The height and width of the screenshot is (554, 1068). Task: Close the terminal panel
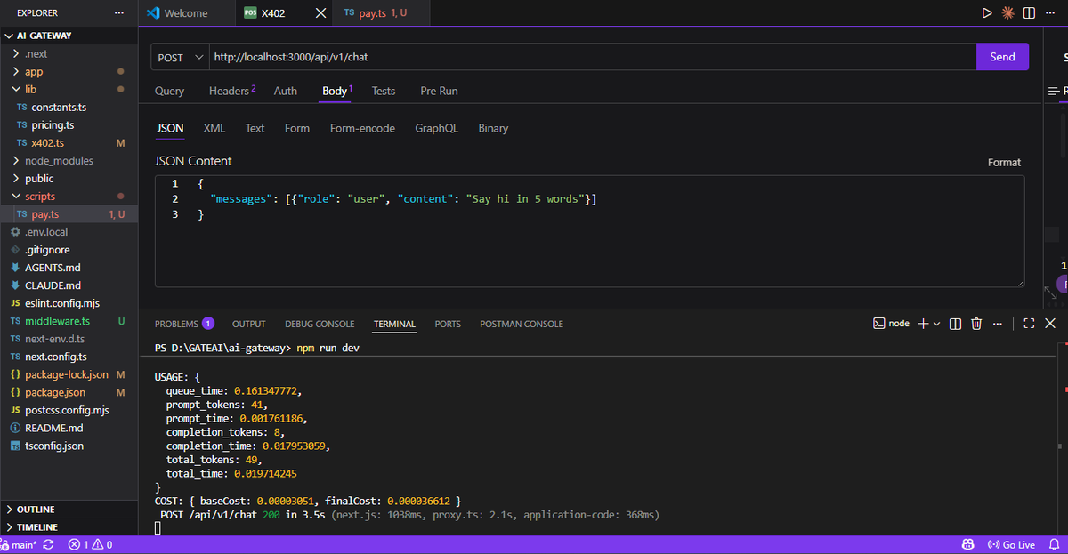click(1050, 324)
